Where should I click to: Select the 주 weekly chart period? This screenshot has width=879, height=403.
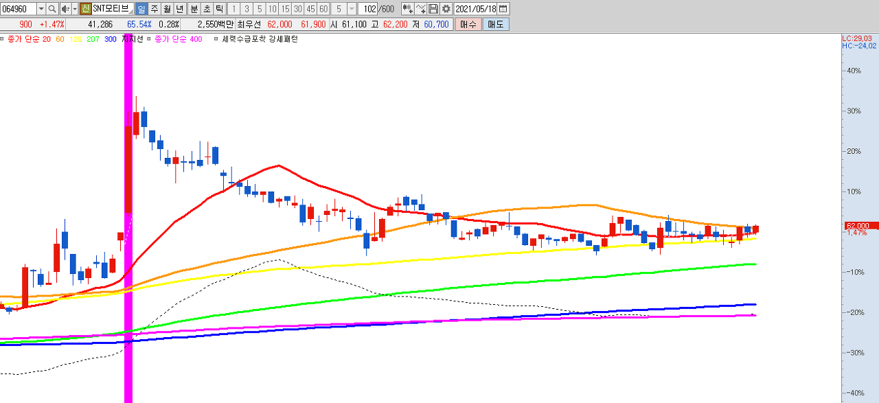coord(155,9)
